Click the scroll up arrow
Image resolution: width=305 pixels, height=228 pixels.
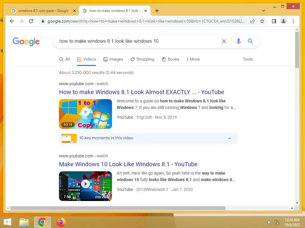(x=297, y=29)
